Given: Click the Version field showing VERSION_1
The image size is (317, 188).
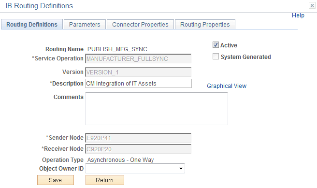Looking at the screenshot, I should pyautogui.click(x=138, y=72).
